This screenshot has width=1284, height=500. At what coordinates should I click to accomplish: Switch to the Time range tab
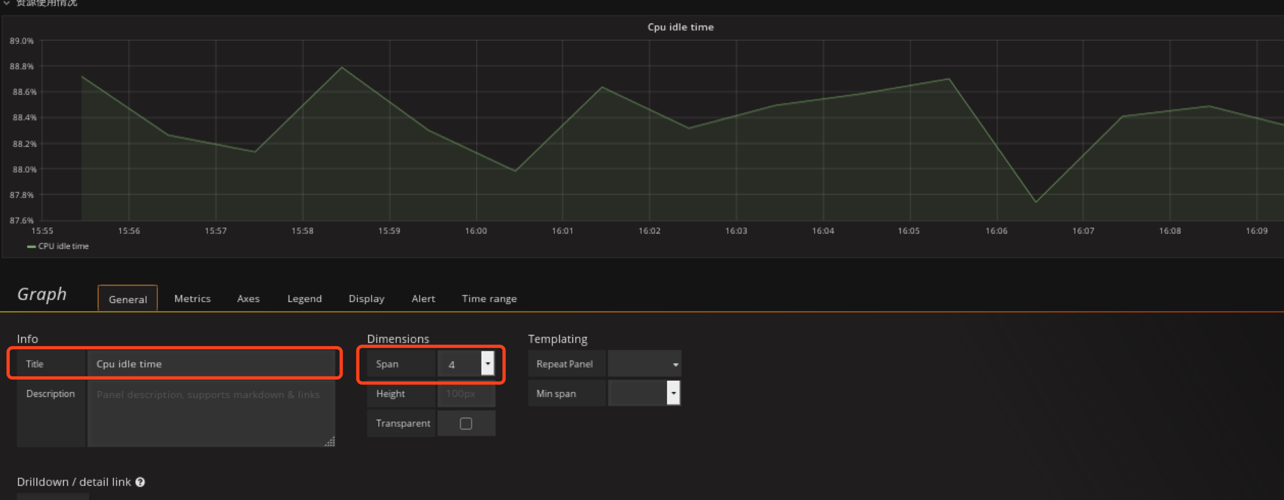[489, 299]
